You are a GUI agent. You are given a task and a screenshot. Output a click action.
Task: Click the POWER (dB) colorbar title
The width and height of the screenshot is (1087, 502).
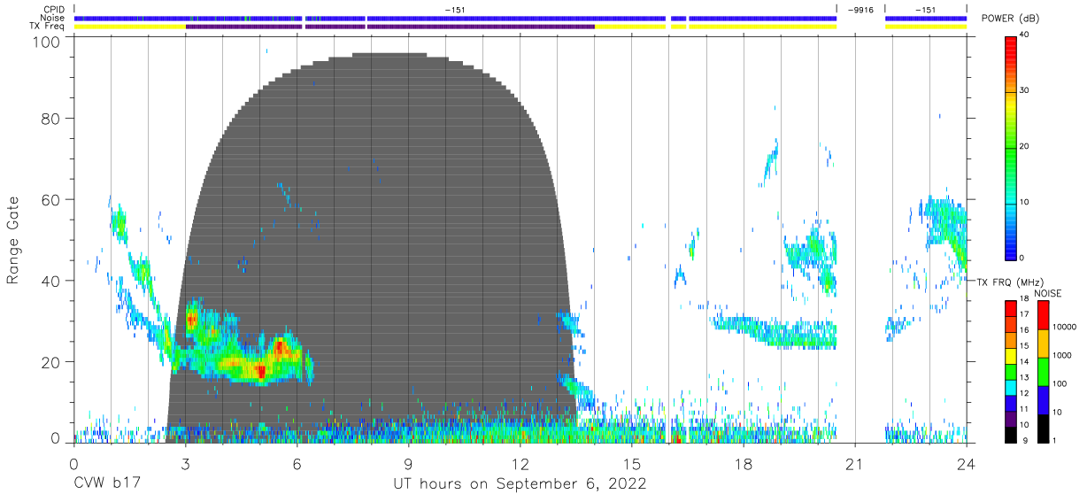coord(1009,18)
